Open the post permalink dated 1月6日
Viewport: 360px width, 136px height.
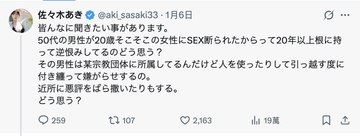pyautogui.click(x=179, y=15)
